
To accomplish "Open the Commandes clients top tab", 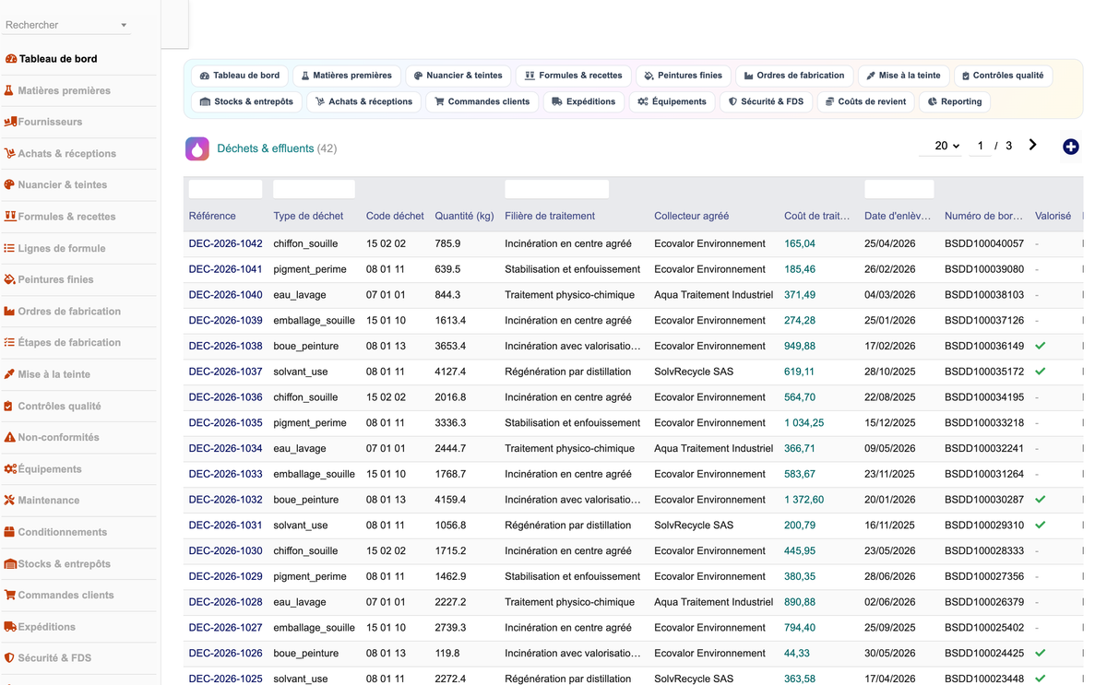I will (x=482, y=101).
